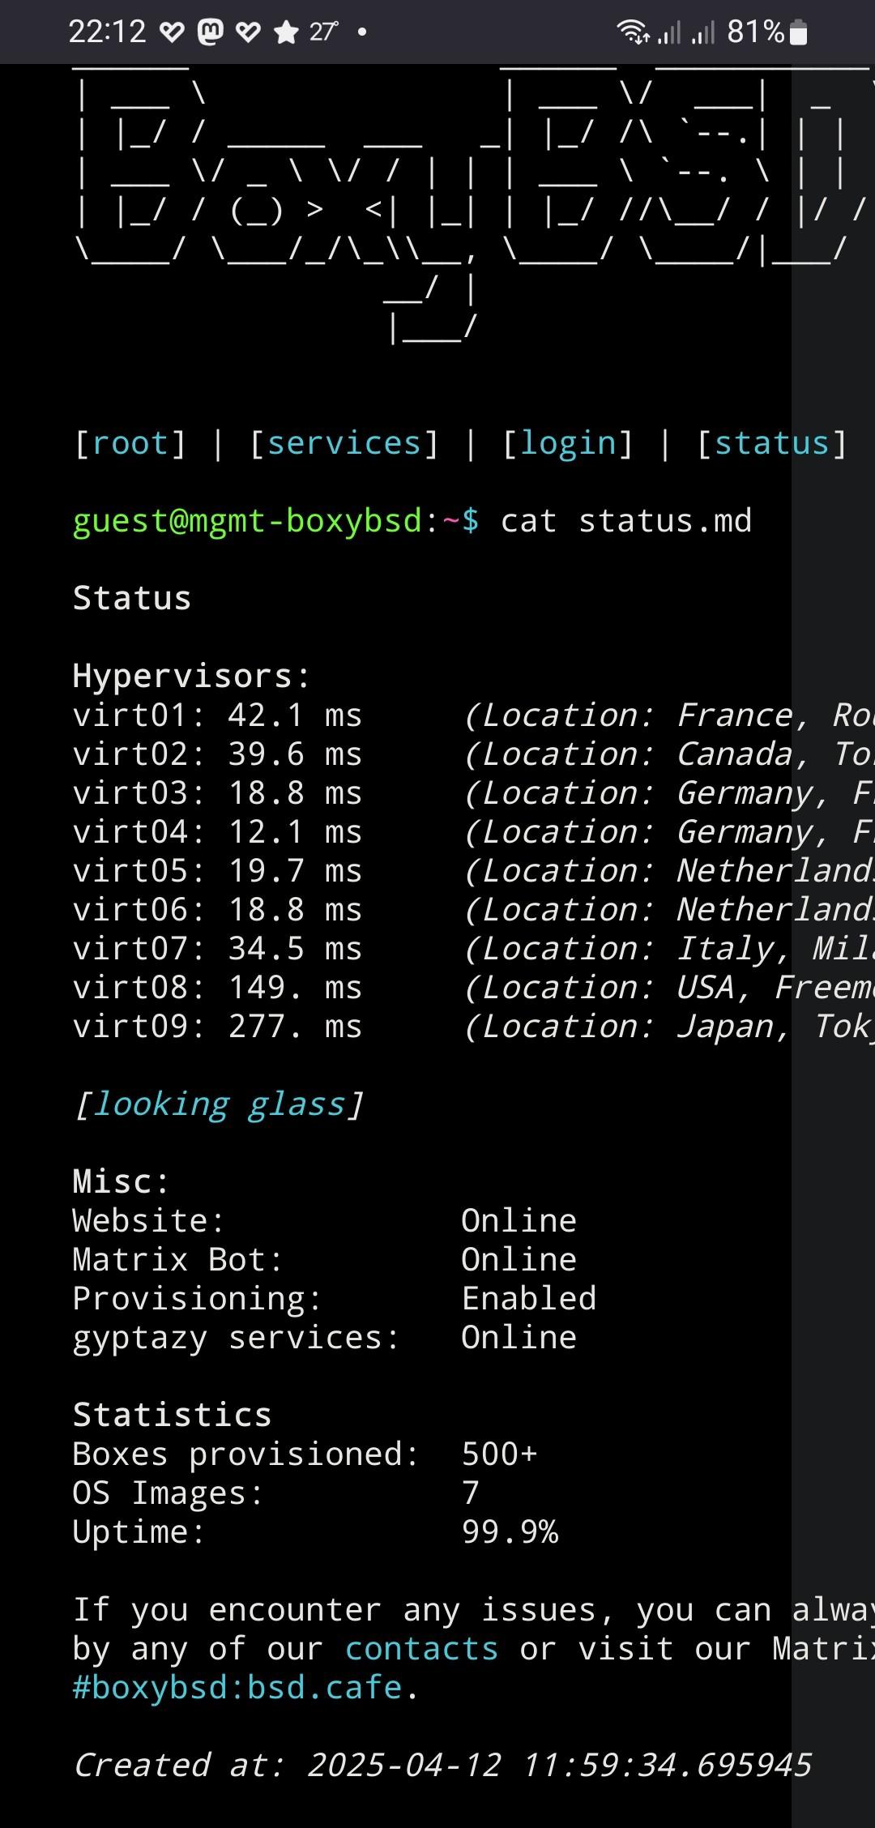Open the #boxybsd:bsd.cafe Matrix room link
Viewport: 875px width, 1828px height.
(237, 1688)
